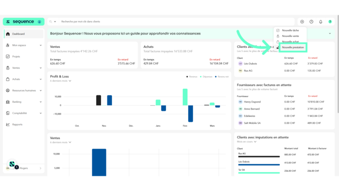
Task: Expand the Comptabilité chevron
Action: click(40, 113)
